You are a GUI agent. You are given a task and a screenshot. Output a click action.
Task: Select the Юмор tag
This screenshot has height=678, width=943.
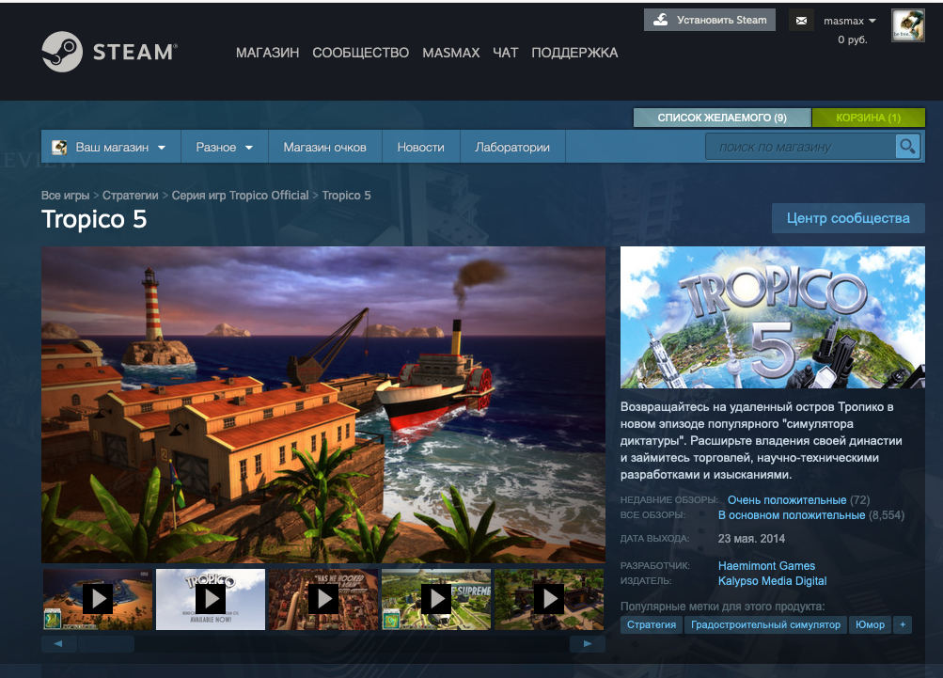pos(871,625)
